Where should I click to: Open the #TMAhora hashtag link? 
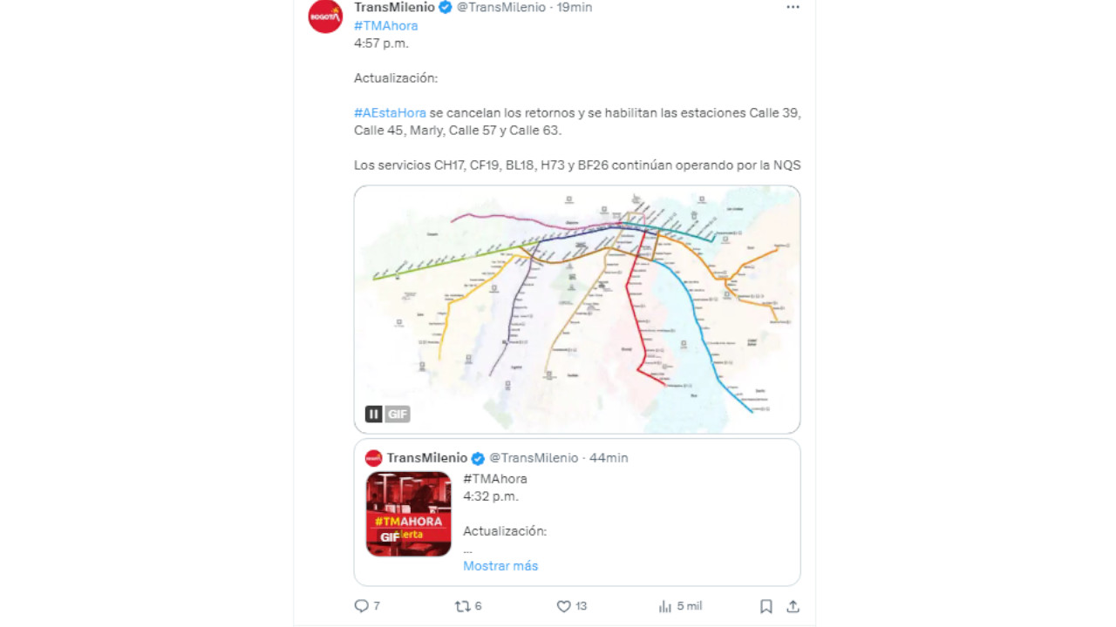385,26
